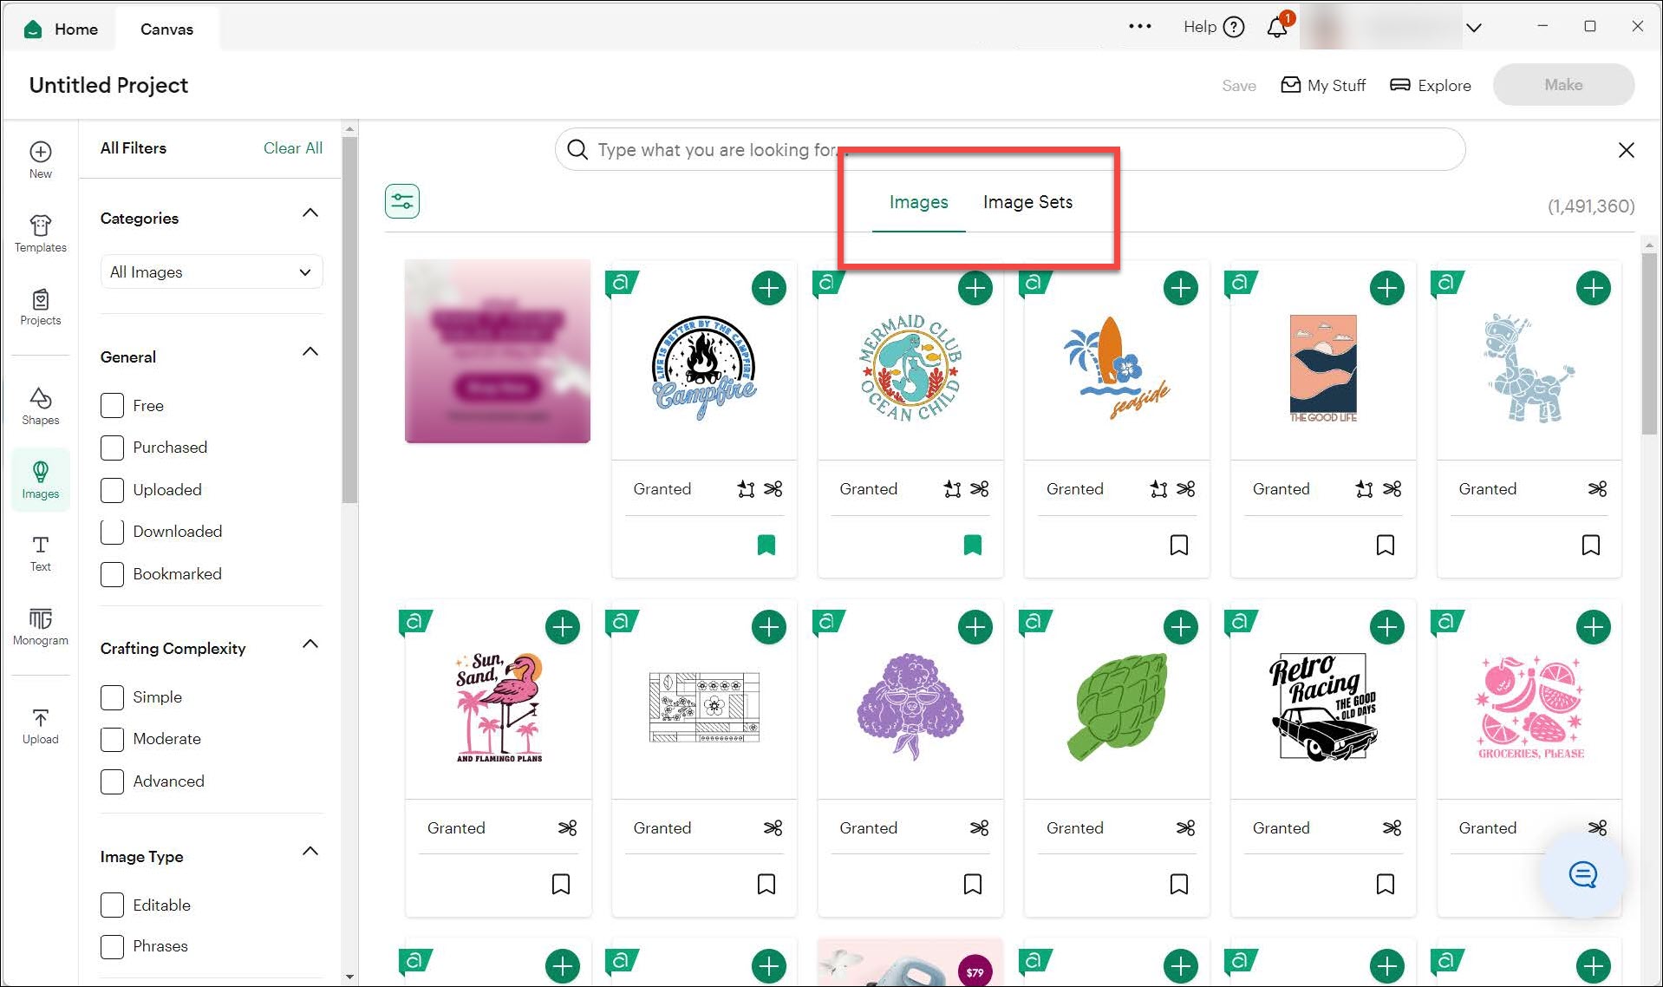Tick the Moderate complexity checkbox
The image size is (1663, 987).
click(112, 739)
